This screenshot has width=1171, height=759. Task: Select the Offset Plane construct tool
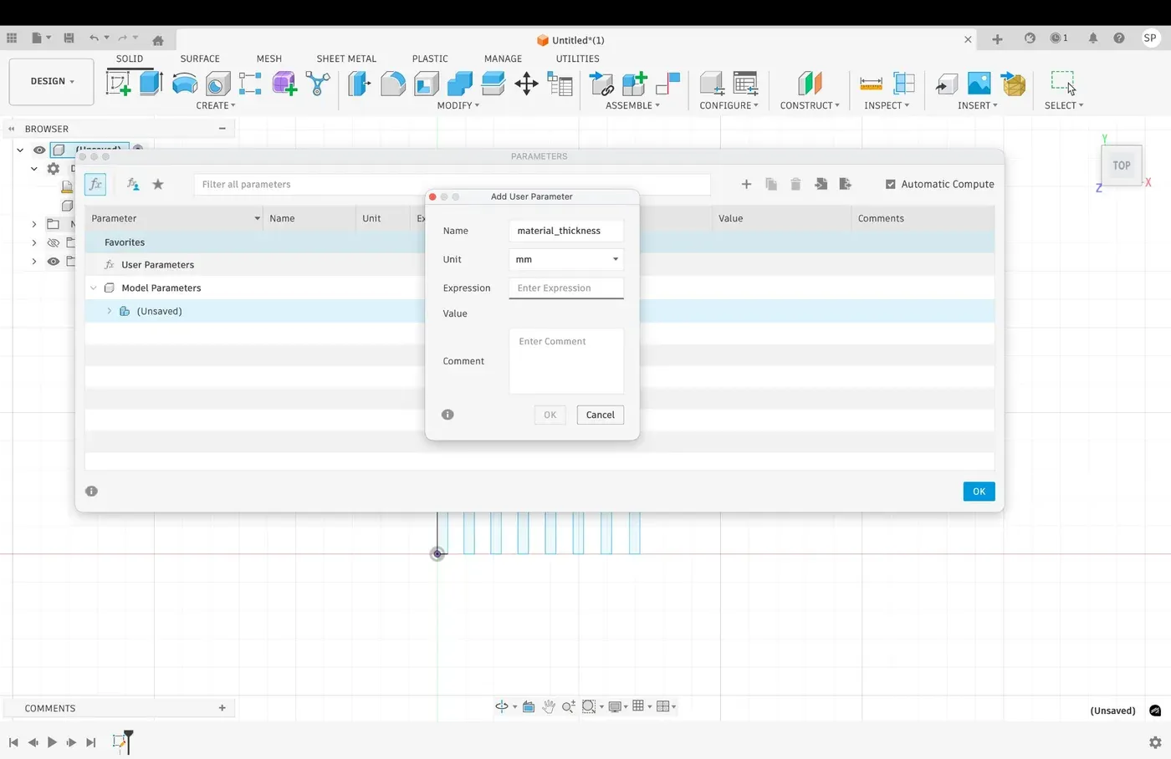810,83
